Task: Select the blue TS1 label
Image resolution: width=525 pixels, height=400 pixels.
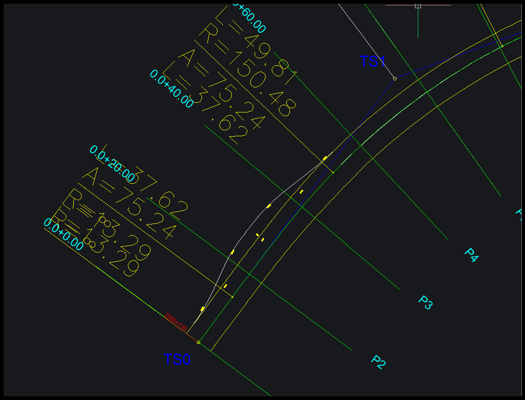Action: [x=372, y=62]
